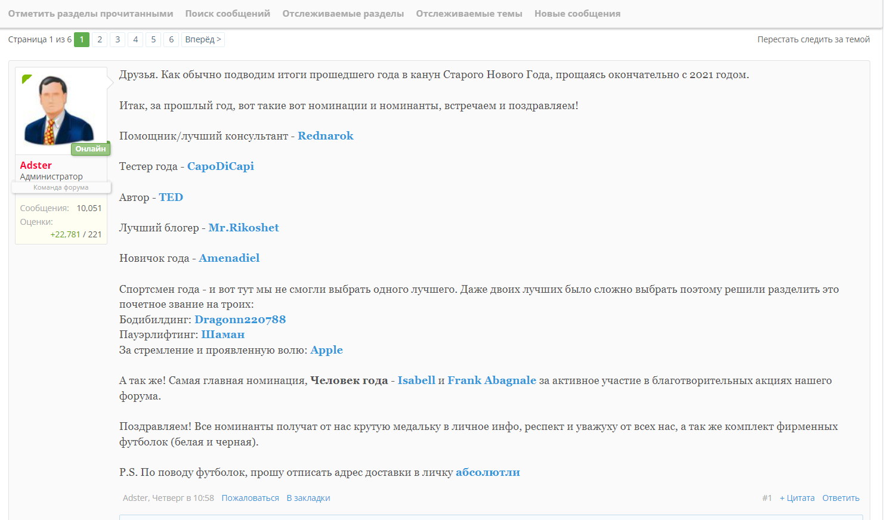Reply to the post using Ответить
Viewport: 884px width, 520px height.
[840, 498]
